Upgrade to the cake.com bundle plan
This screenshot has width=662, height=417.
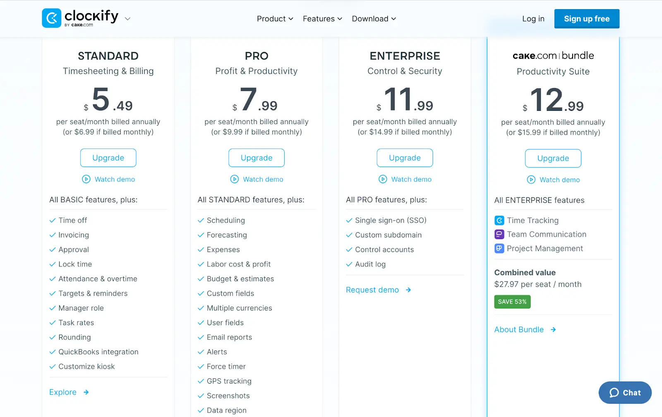(553, 158)
